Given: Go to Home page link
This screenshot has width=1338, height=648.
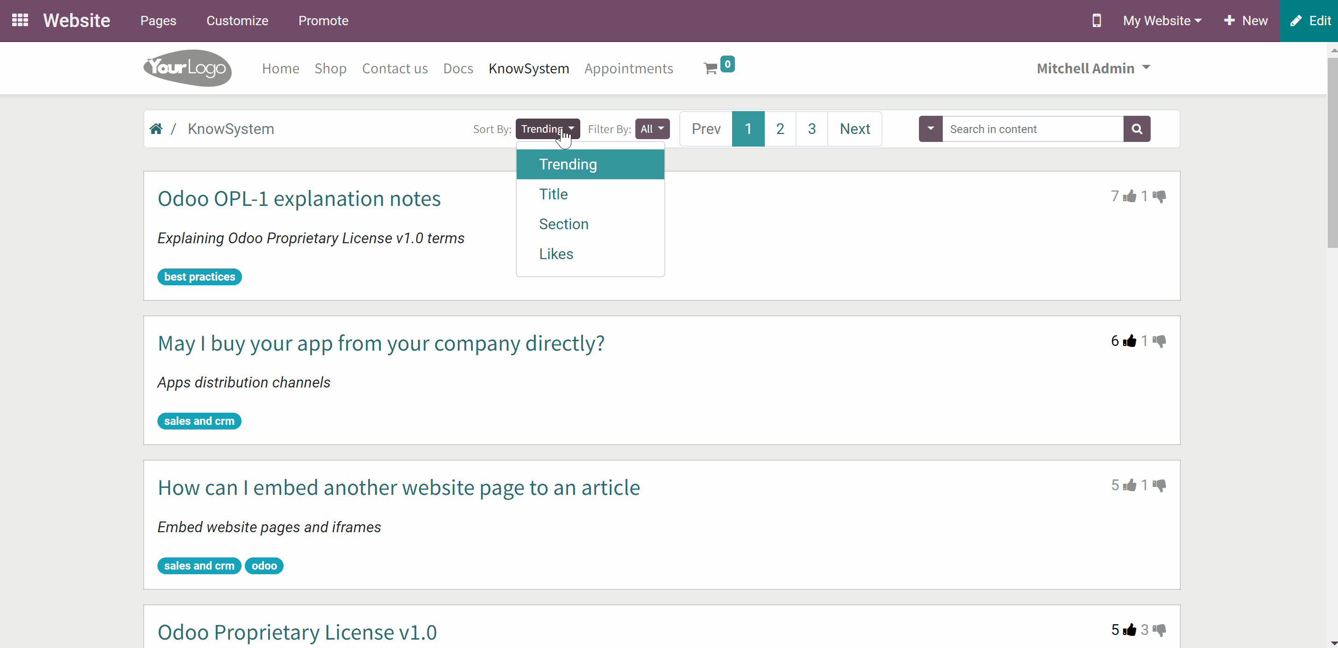Looking at the screenshot, I should click(x=280, y=69).
